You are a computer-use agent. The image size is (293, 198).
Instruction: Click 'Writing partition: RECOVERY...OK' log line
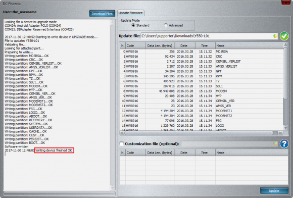click(28, 120)
